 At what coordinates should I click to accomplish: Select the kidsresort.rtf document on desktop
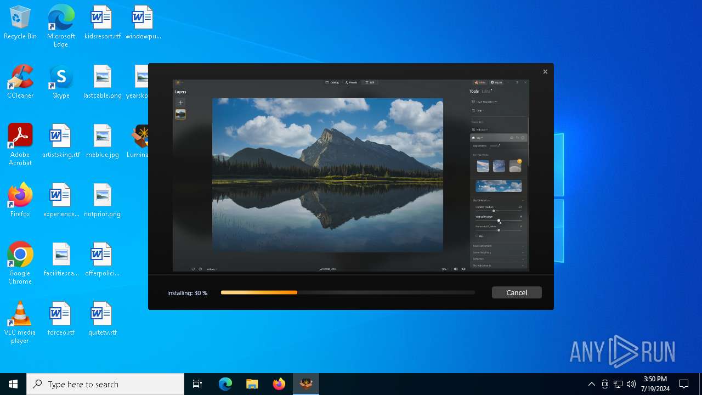(103, 22)
